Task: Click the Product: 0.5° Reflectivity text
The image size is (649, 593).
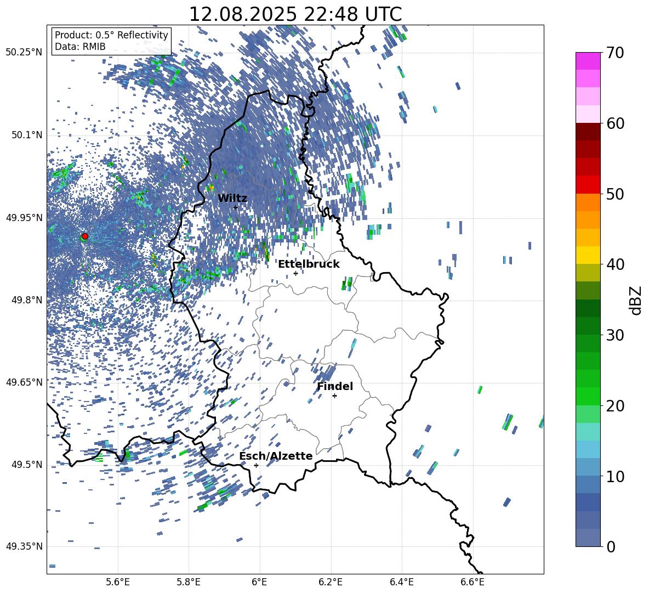Action: (x=111, y=35)
